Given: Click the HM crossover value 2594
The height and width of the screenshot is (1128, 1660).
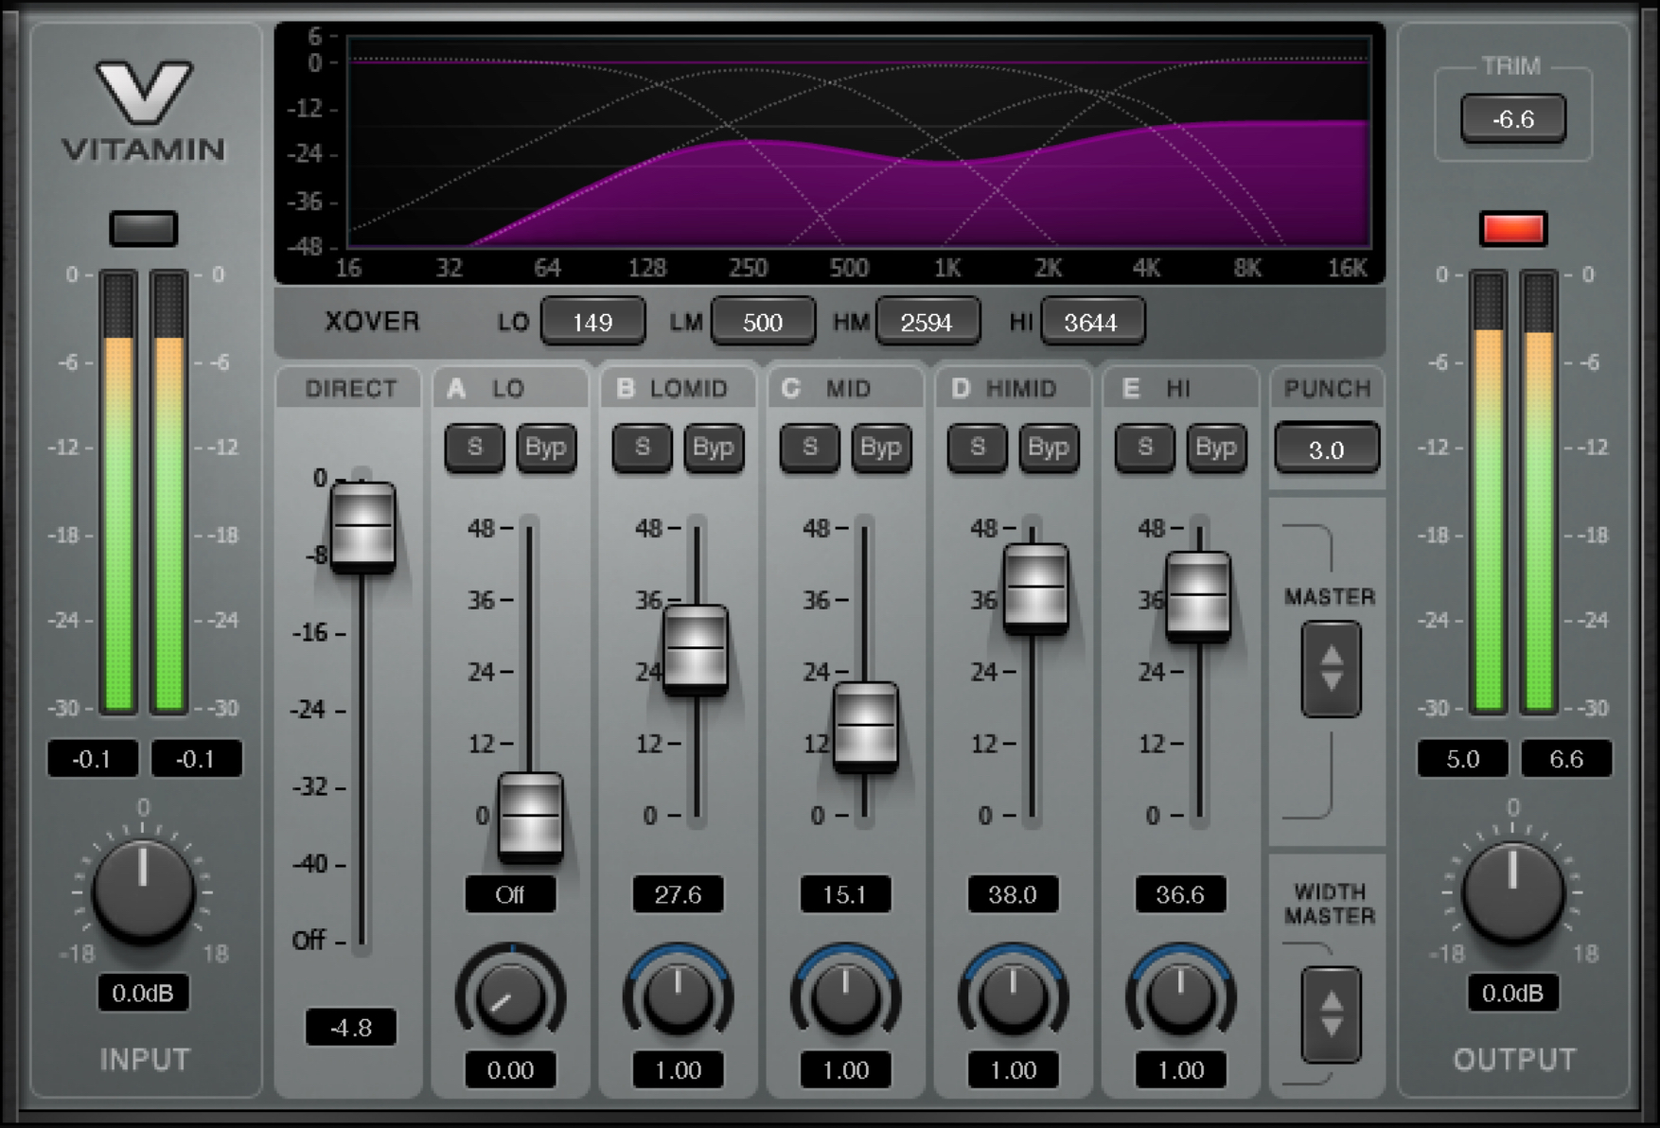Looking at the screenshot, I should pos(927,323).
